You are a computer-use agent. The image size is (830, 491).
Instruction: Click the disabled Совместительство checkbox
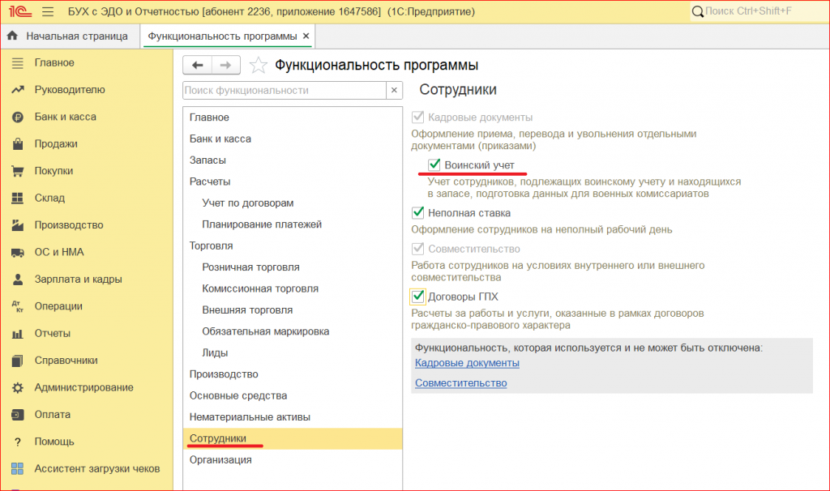417,248
